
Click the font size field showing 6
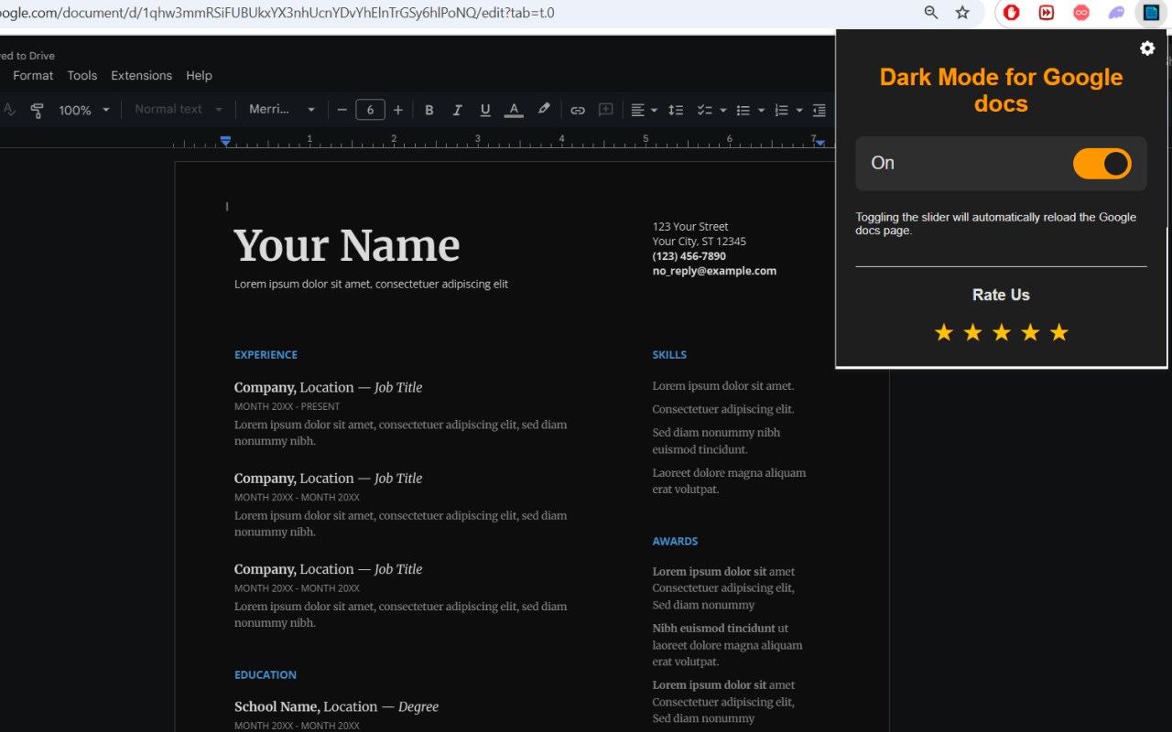(x=370, y=110)
